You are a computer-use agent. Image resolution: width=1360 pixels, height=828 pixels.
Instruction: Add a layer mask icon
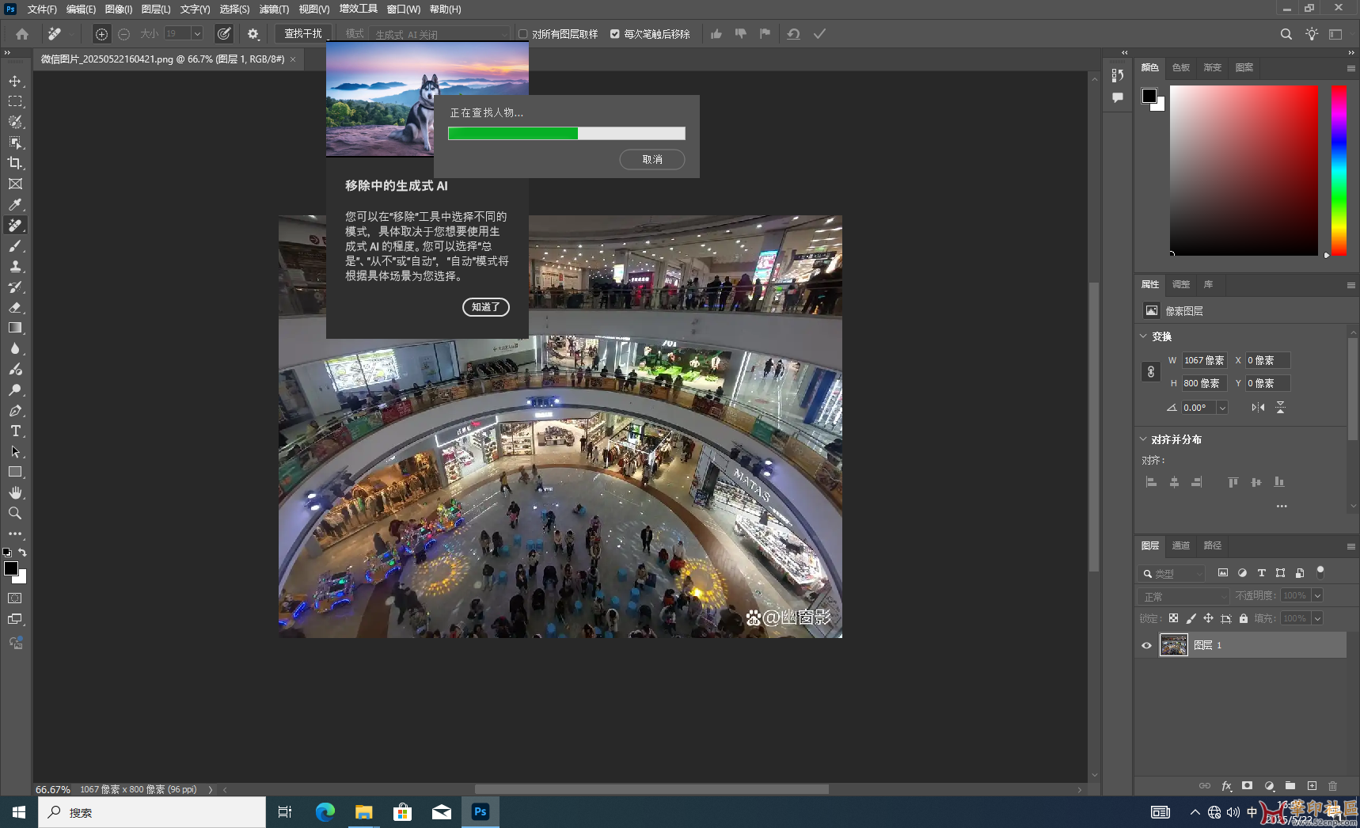coord(1248,785)
